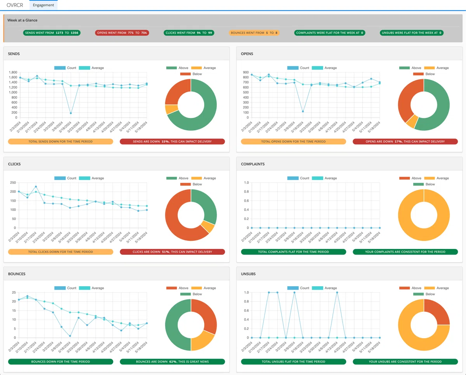Viewport: 466px width, 375px height.
Task: Click the 'Bounces went from 5 to 8' badge
Action: (x=254, y=33)
